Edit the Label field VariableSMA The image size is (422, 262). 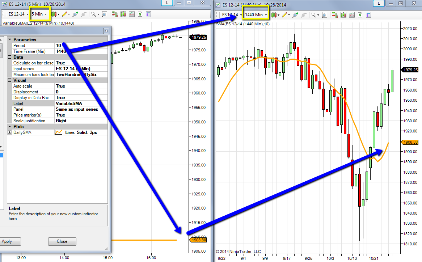pyautogui.click(x=81, y=103)
